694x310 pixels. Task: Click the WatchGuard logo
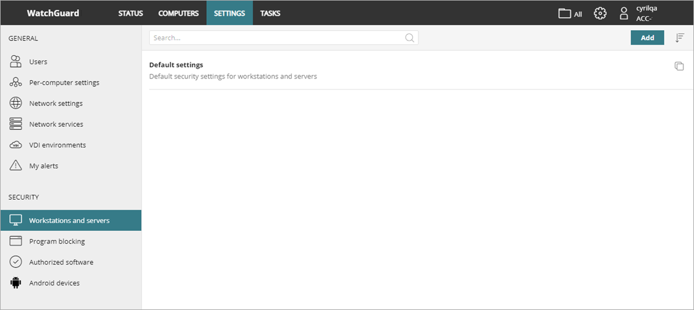tap(53, 13)
